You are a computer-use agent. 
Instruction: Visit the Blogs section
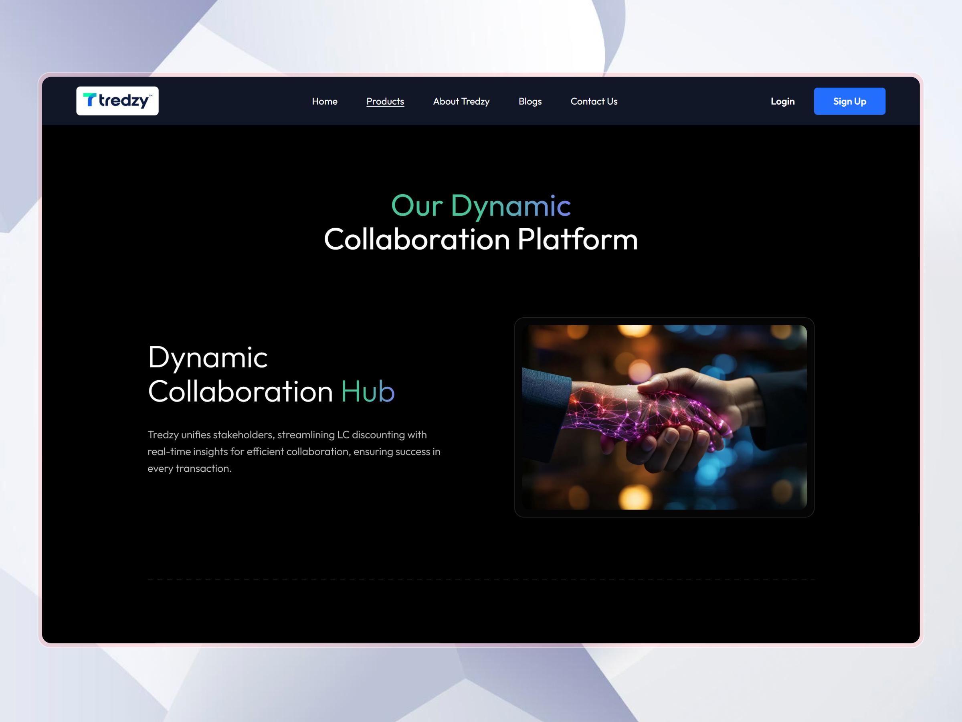tap(530, 101)
